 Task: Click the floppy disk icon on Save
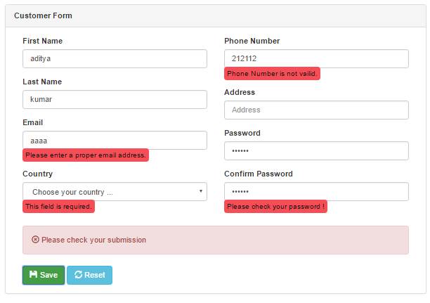[33, 275]
